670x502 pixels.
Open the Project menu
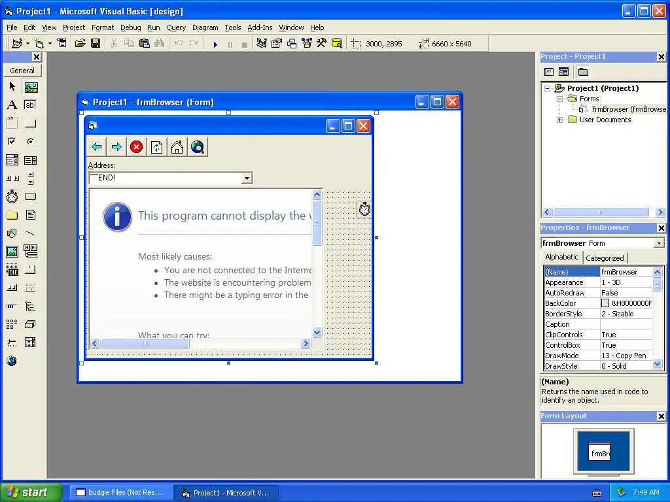tap(74, 27)
